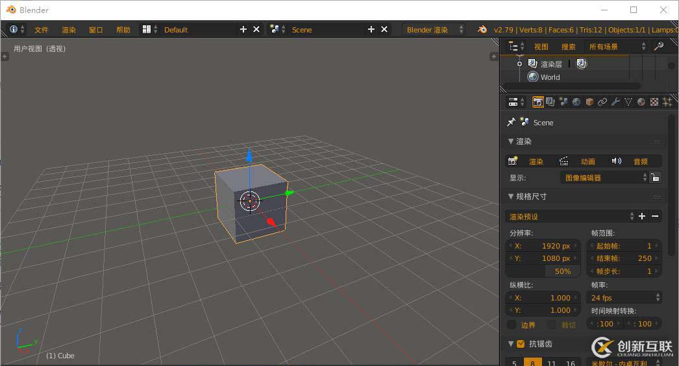
Task: Open the Blender 渲染 engine dropdown
Action: click(x=434, y=30)
